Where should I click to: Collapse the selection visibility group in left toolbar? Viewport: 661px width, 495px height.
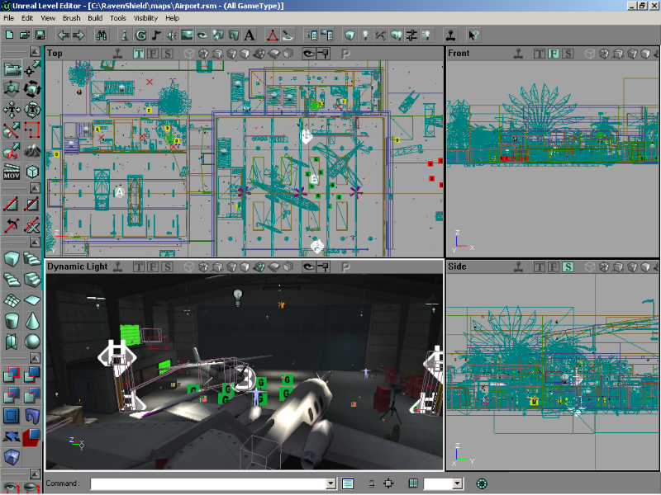tap(35, 474)
